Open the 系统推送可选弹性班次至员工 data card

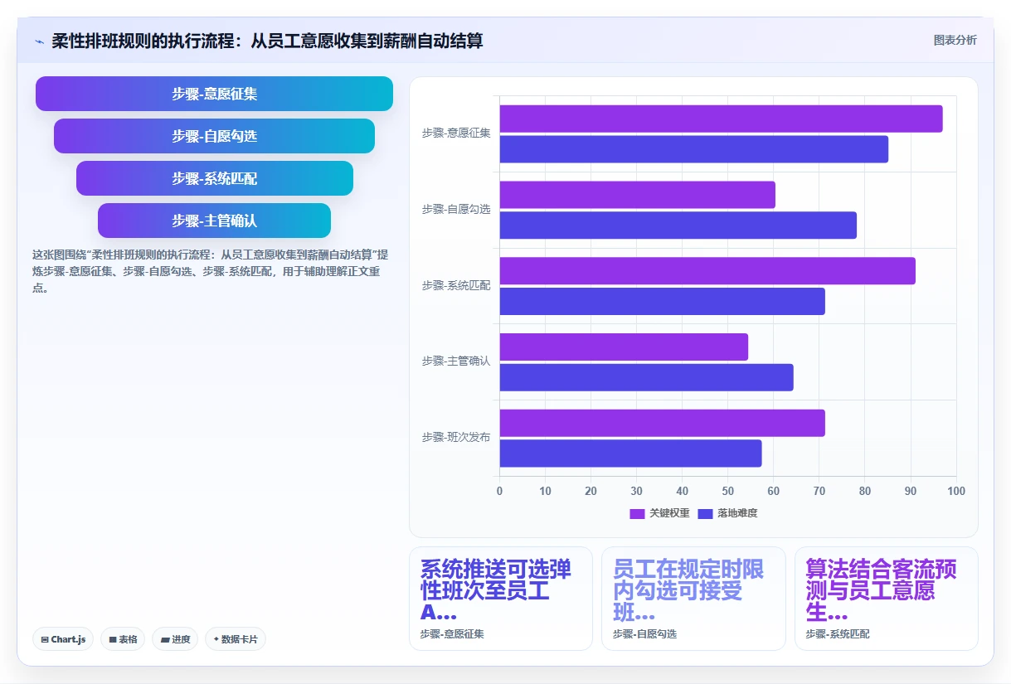(501, 599)
